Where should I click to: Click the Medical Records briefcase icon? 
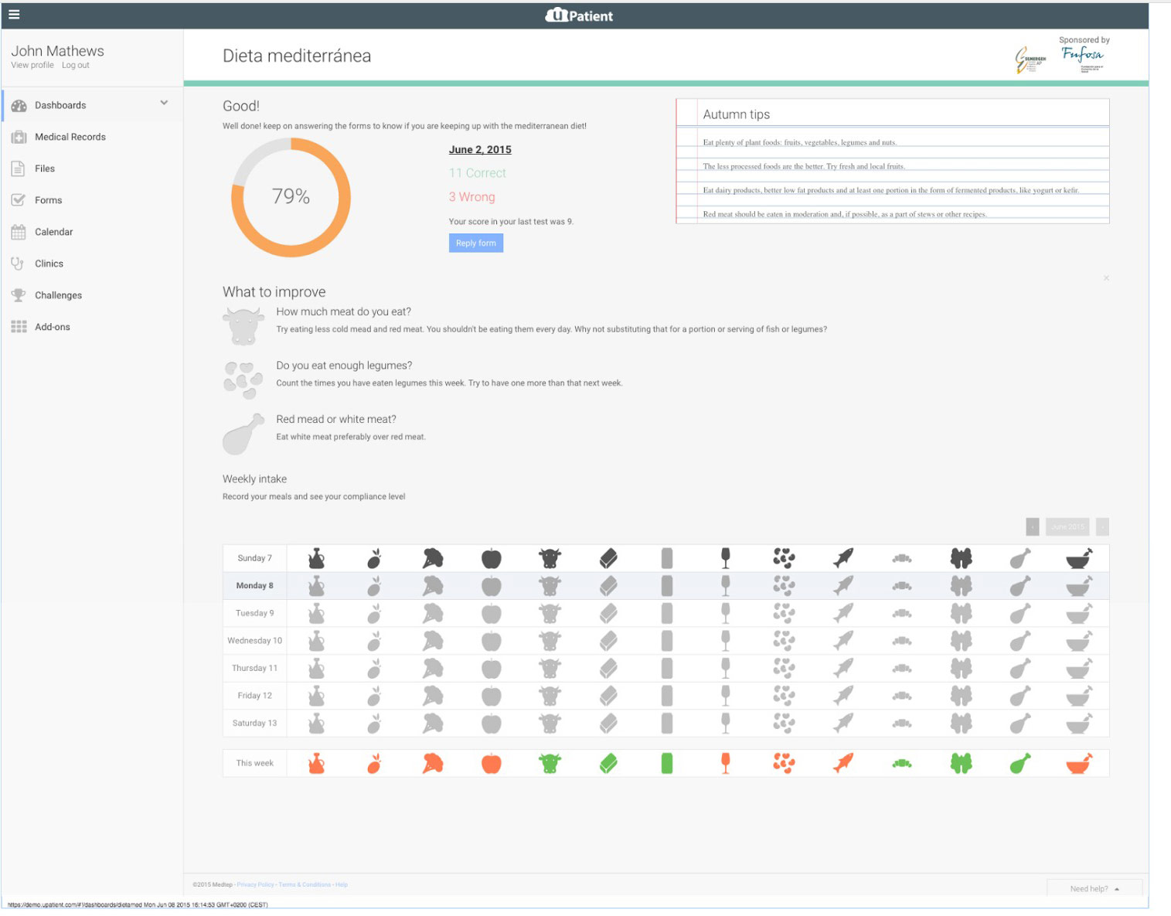(x=19, y=137)
